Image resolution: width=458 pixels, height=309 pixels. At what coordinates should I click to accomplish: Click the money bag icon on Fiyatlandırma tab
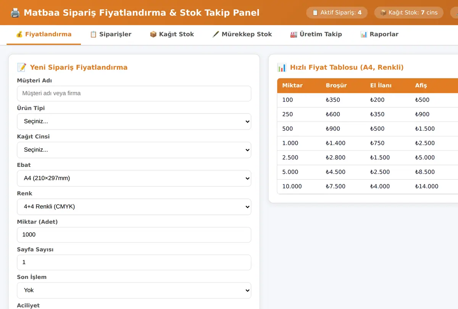coord(19,34)
